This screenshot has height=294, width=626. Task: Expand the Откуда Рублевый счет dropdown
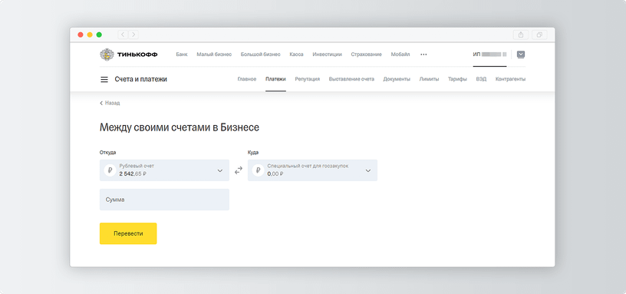click(x=164, y=170)
